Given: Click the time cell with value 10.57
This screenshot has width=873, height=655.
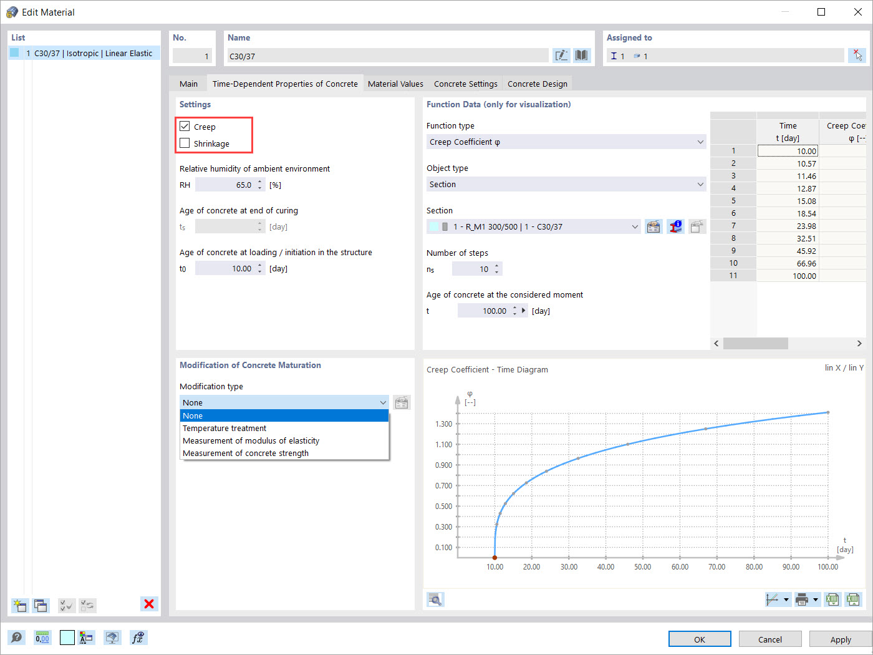Looking at the screenshot, I should point(788,163).
